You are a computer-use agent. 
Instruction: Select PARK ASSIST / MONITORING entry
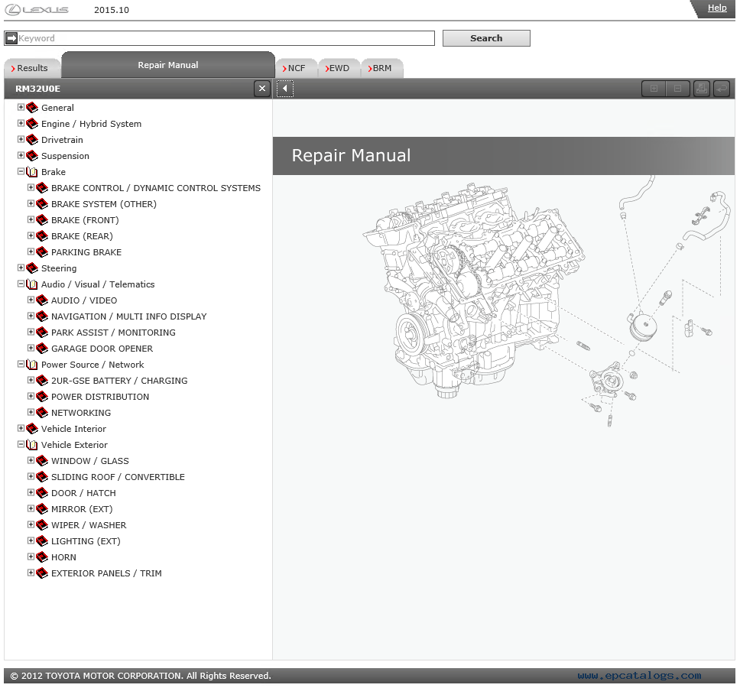113,333
